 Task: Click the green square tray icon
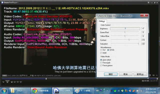115,91
